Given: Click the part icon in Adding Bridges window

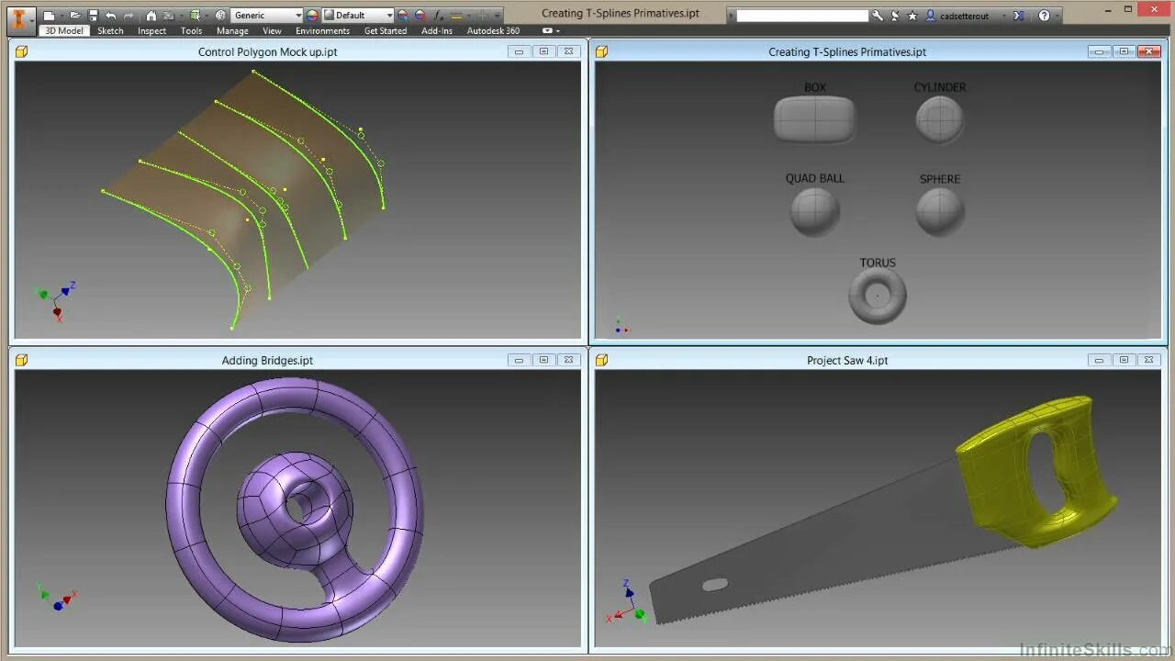Looking at the screenshot, I should [22, 360].
